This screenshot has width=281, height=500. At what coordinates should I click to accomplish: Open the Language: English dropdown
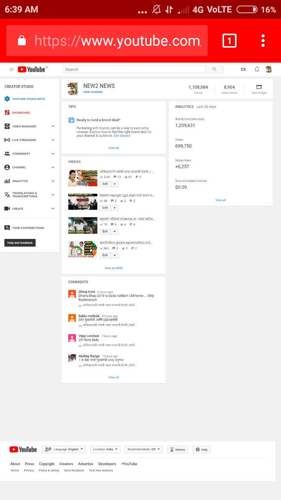64,450
